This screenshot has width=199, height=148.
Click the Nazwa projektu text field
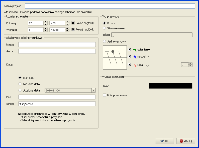(110, 6)
